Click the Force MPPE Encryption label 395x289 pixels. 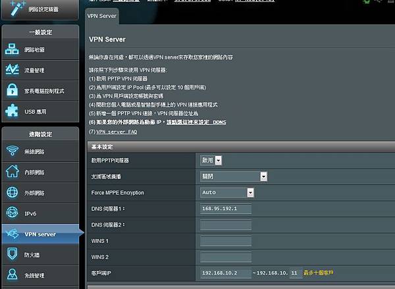117,193
